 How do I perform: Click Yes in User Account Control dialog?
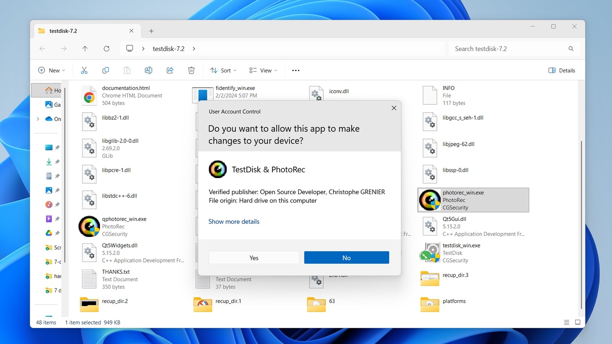coord(254,258)
